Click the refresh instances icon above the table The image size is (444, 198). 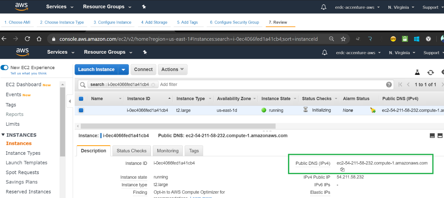point(430,72)
